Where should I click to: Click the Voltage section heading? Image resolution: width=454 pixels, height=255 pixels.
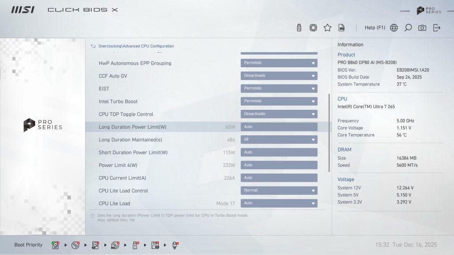pyautogui.click(x=346, y=179)
